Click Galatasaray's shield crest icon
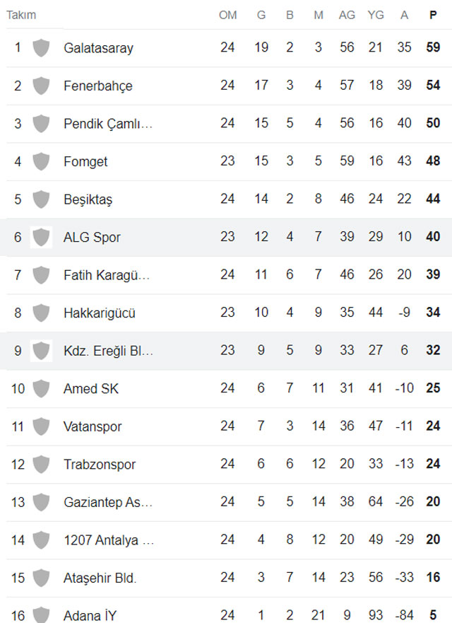This screenshot has height=623, width=452. 41,47
